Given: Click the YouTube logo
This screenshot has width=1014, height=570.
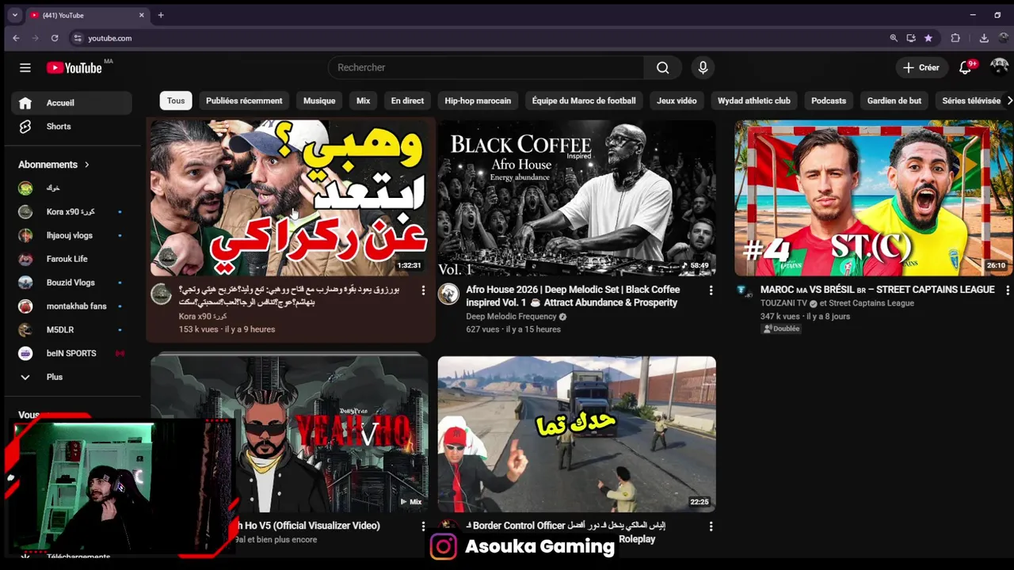Looking at the screenshot, I should pos(74,68).
